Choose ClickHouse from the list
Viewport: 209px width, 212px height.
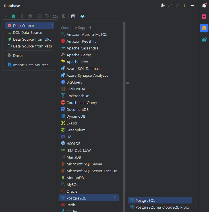pos(89,89)
